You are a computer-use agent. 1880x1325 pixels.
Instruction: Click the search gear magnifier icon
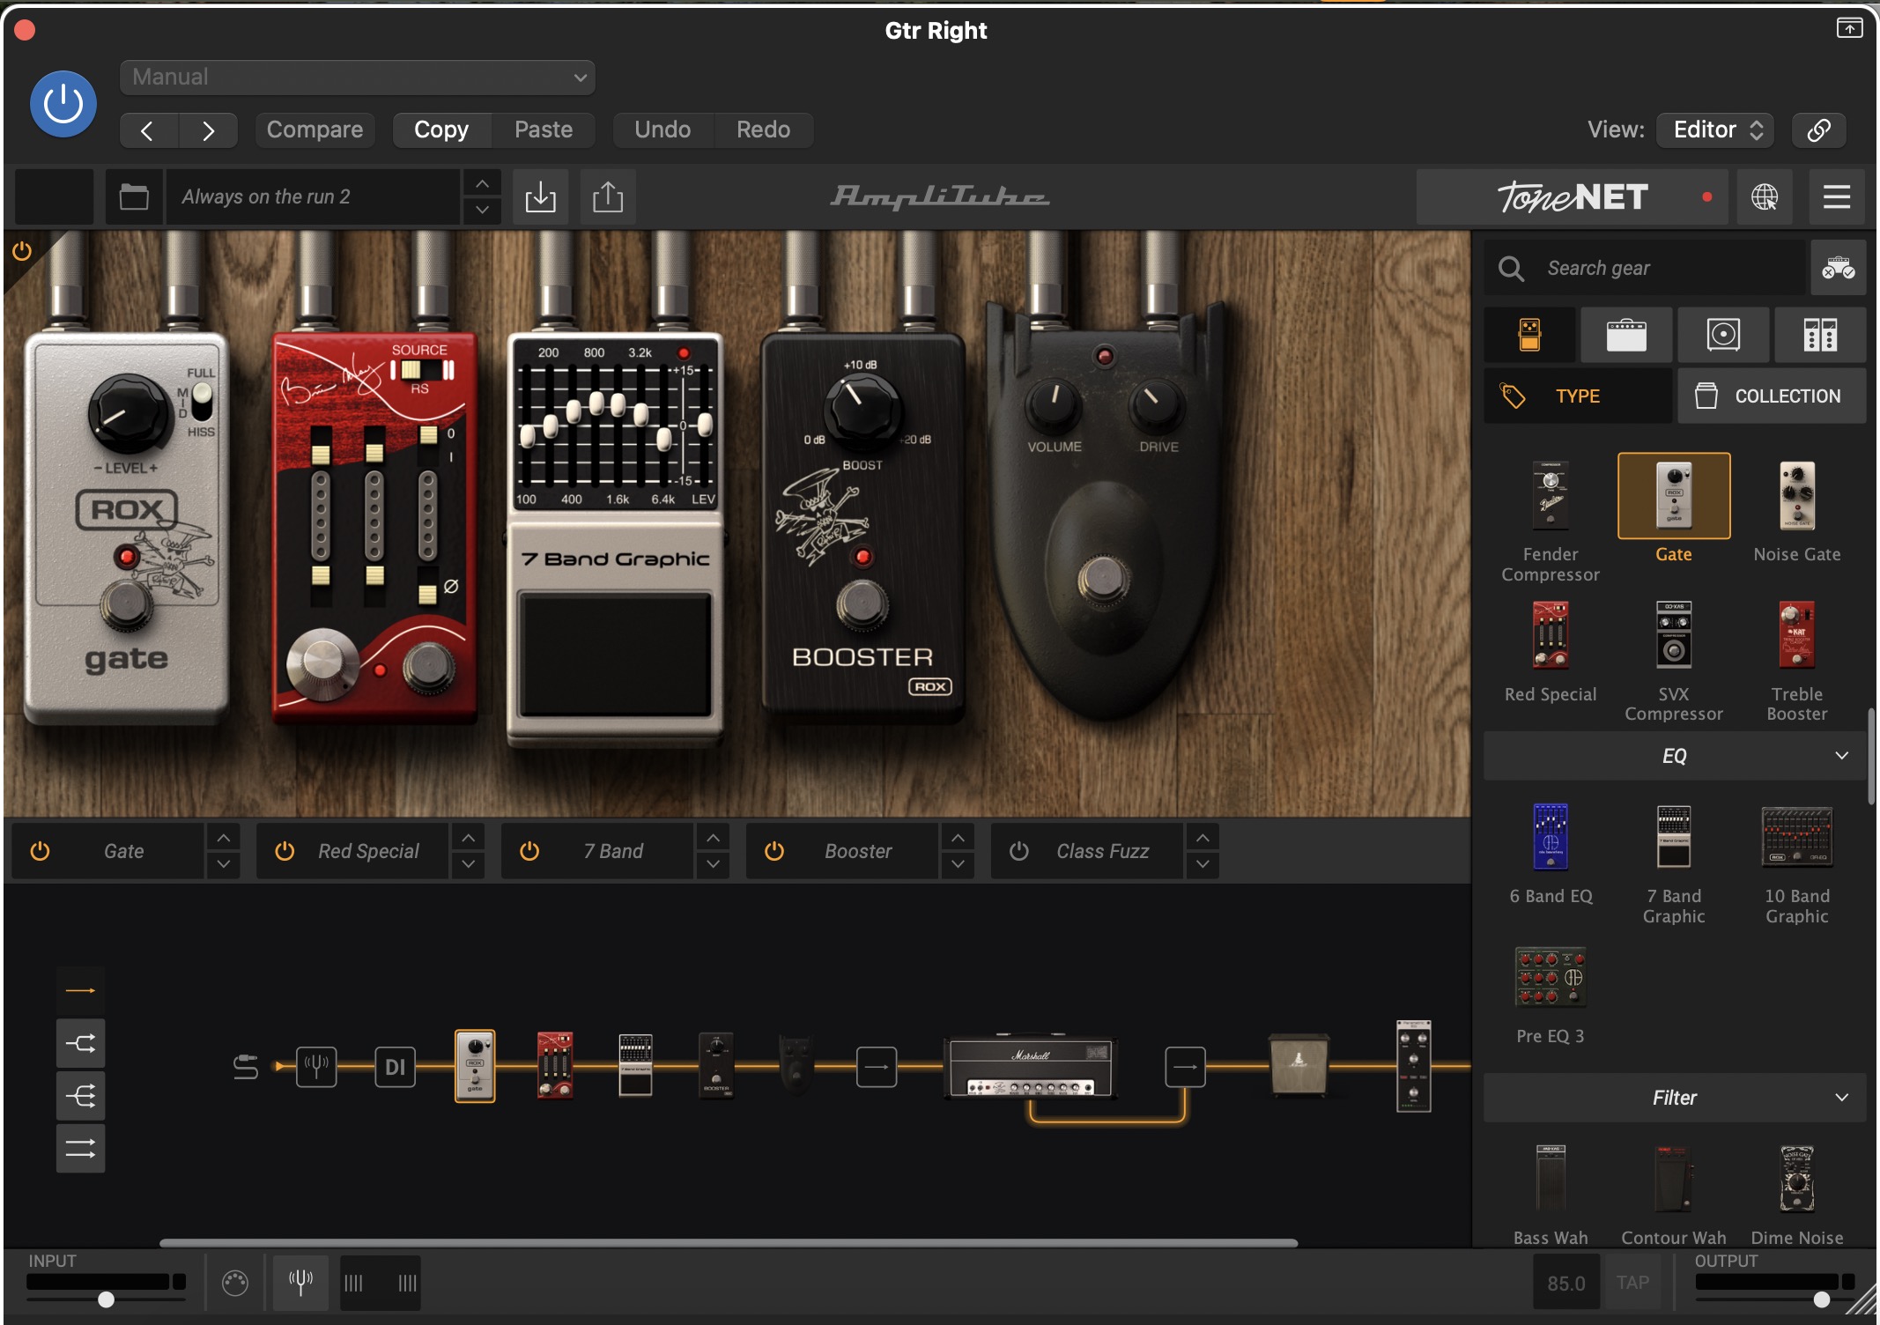click(1512, 269)
